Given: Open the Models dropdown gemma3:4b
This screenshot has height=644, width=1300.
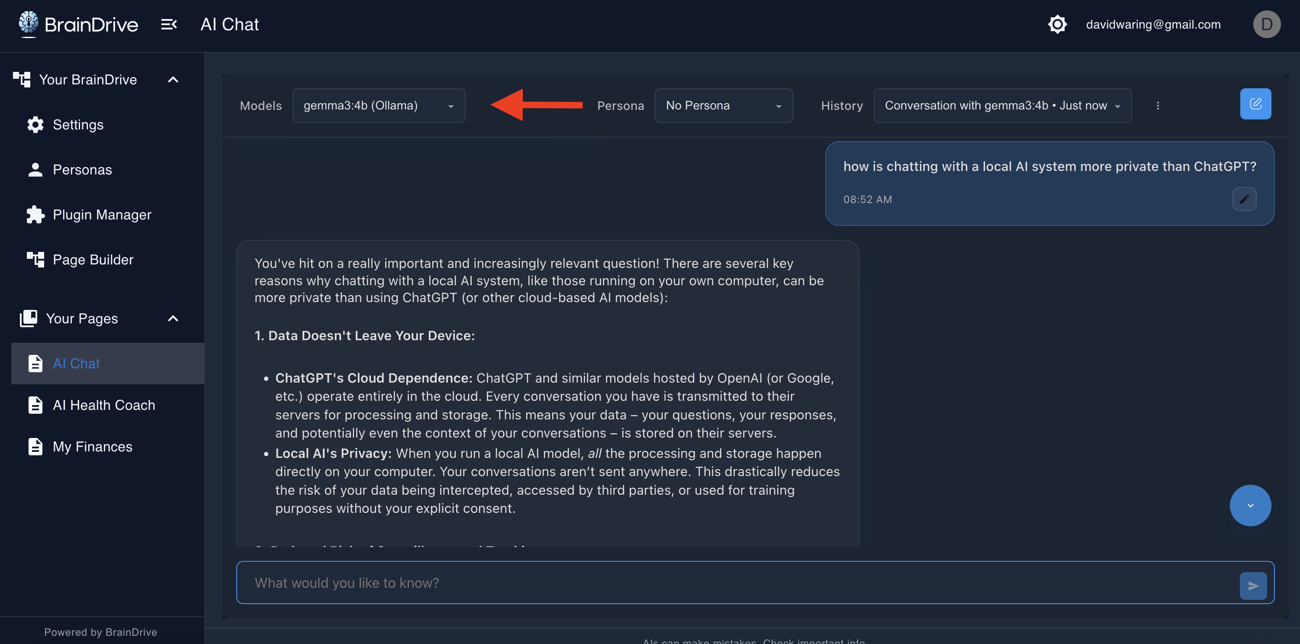Looking at the screenshot, I should (379, 106).
